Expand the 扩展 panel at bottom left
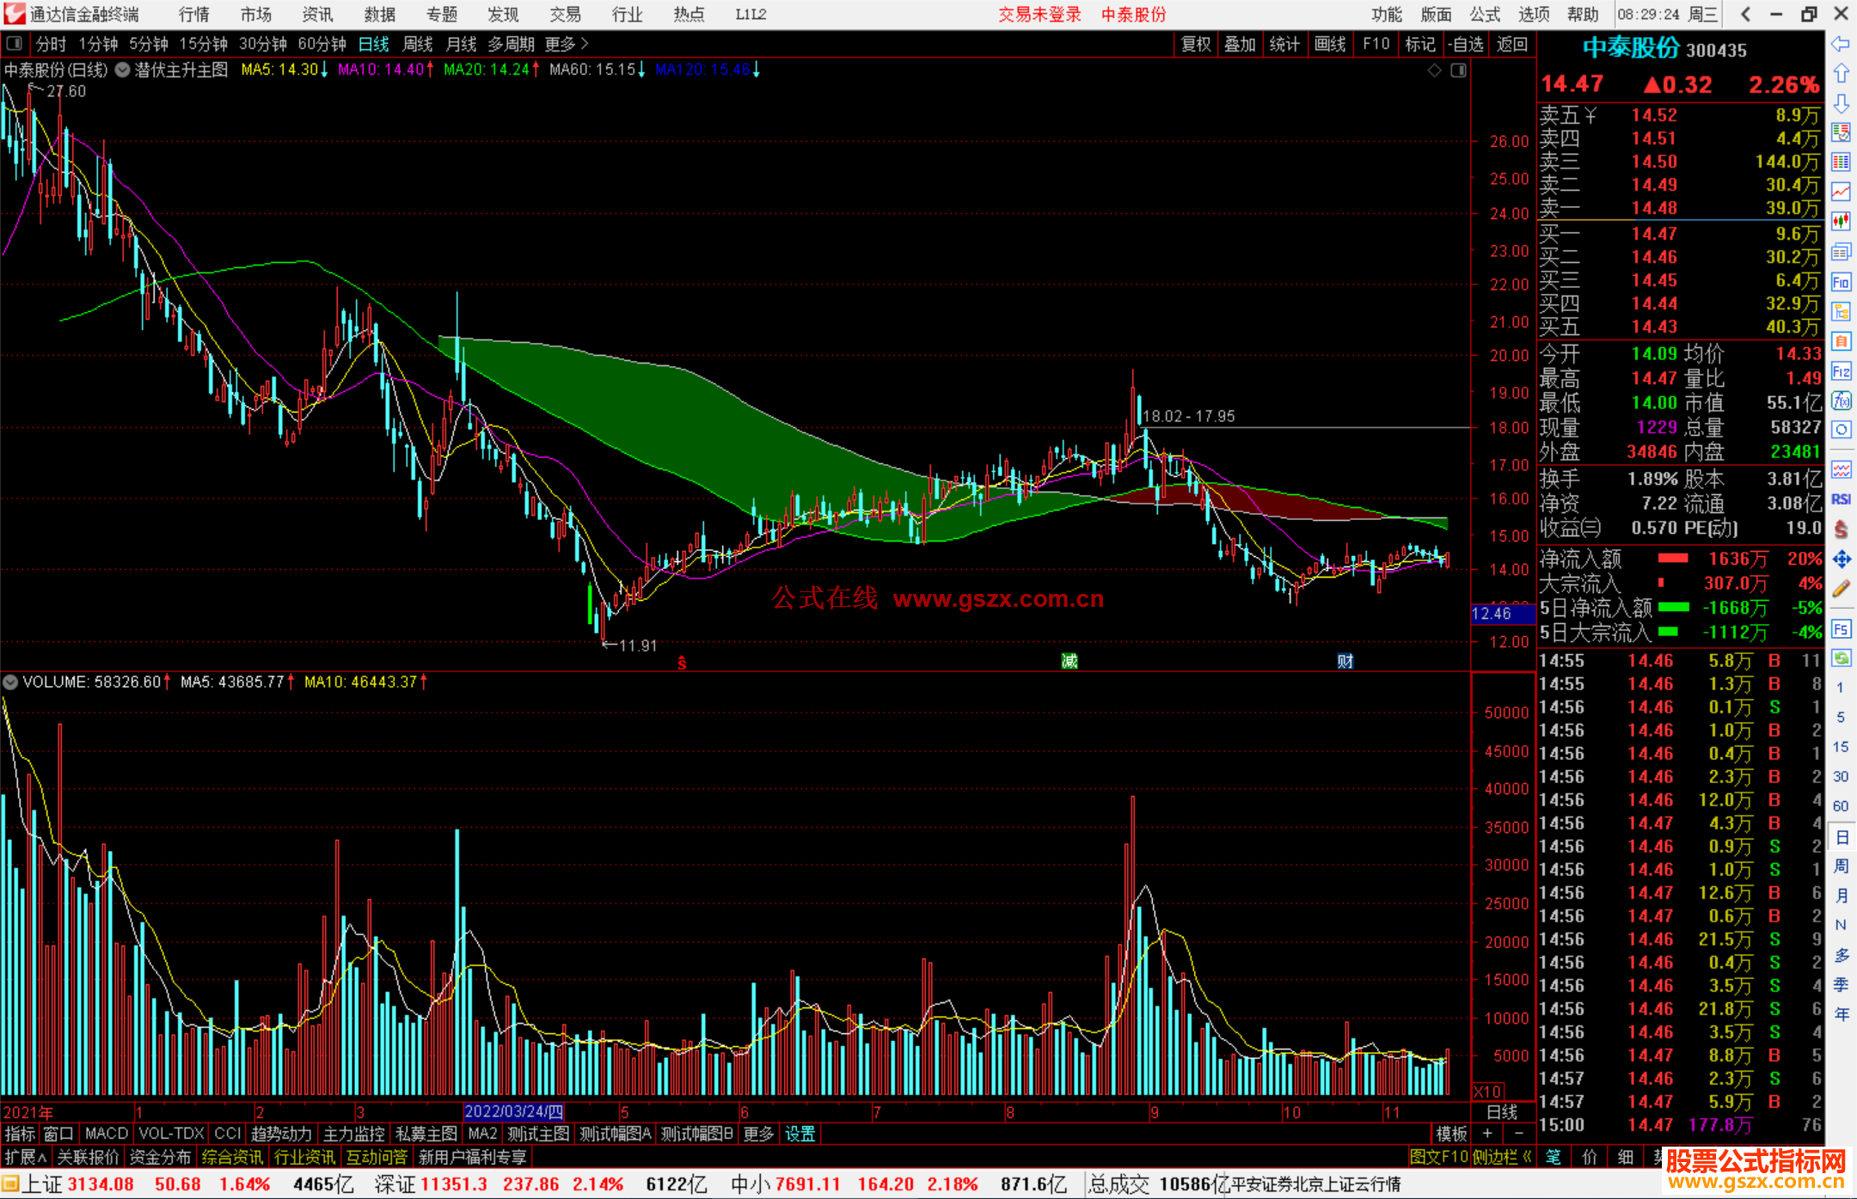Screen dimensions: 1857x1199 point(25,1157)
